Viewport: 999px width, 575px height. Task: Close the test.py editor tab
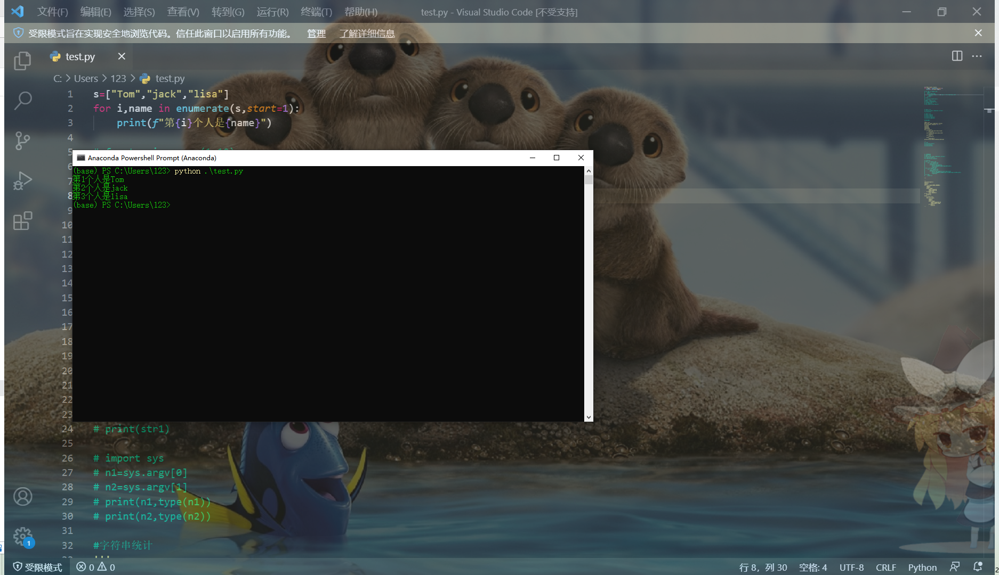point(122,56)
